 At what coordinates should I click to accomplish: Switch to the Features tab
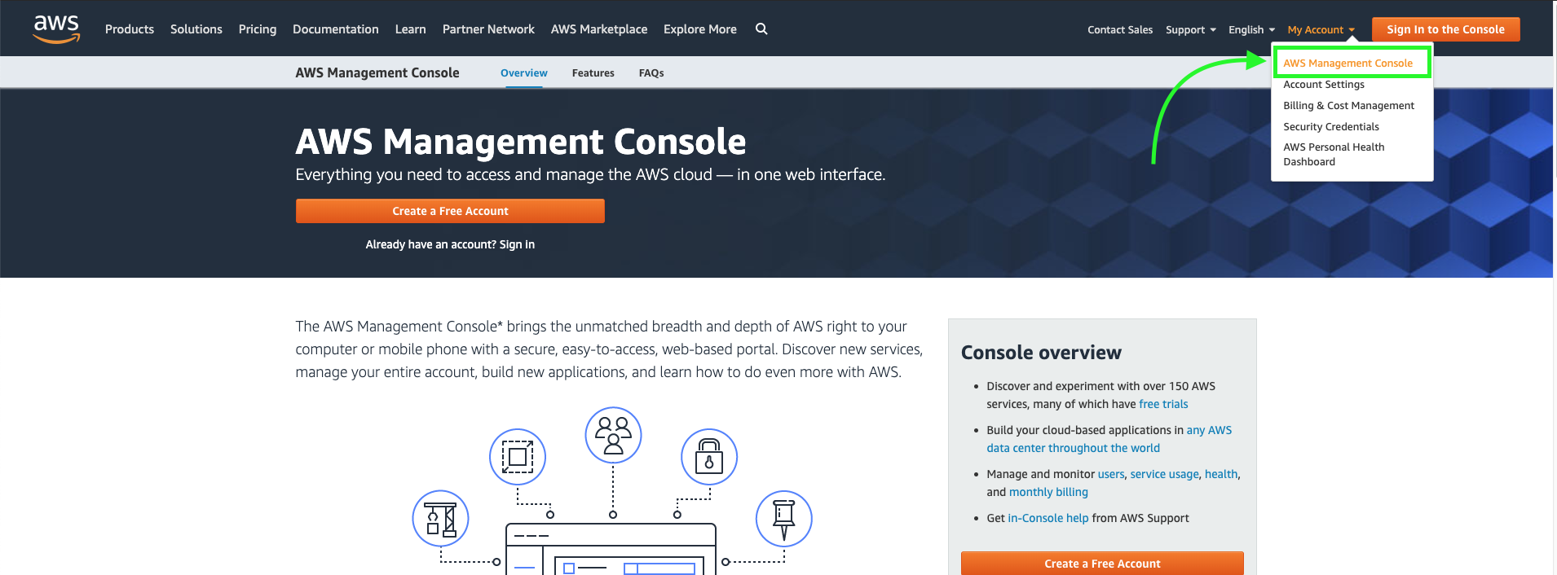point(593,72)
